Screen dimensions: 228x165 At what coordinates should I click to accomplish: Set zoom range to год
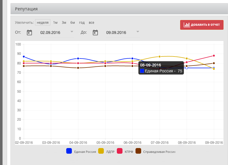(82, 23)
